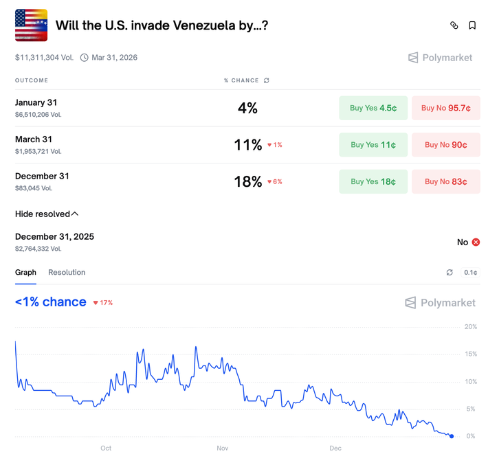
Task: Bookmark this market with the bookmark icon
Action: coord(472,25)
